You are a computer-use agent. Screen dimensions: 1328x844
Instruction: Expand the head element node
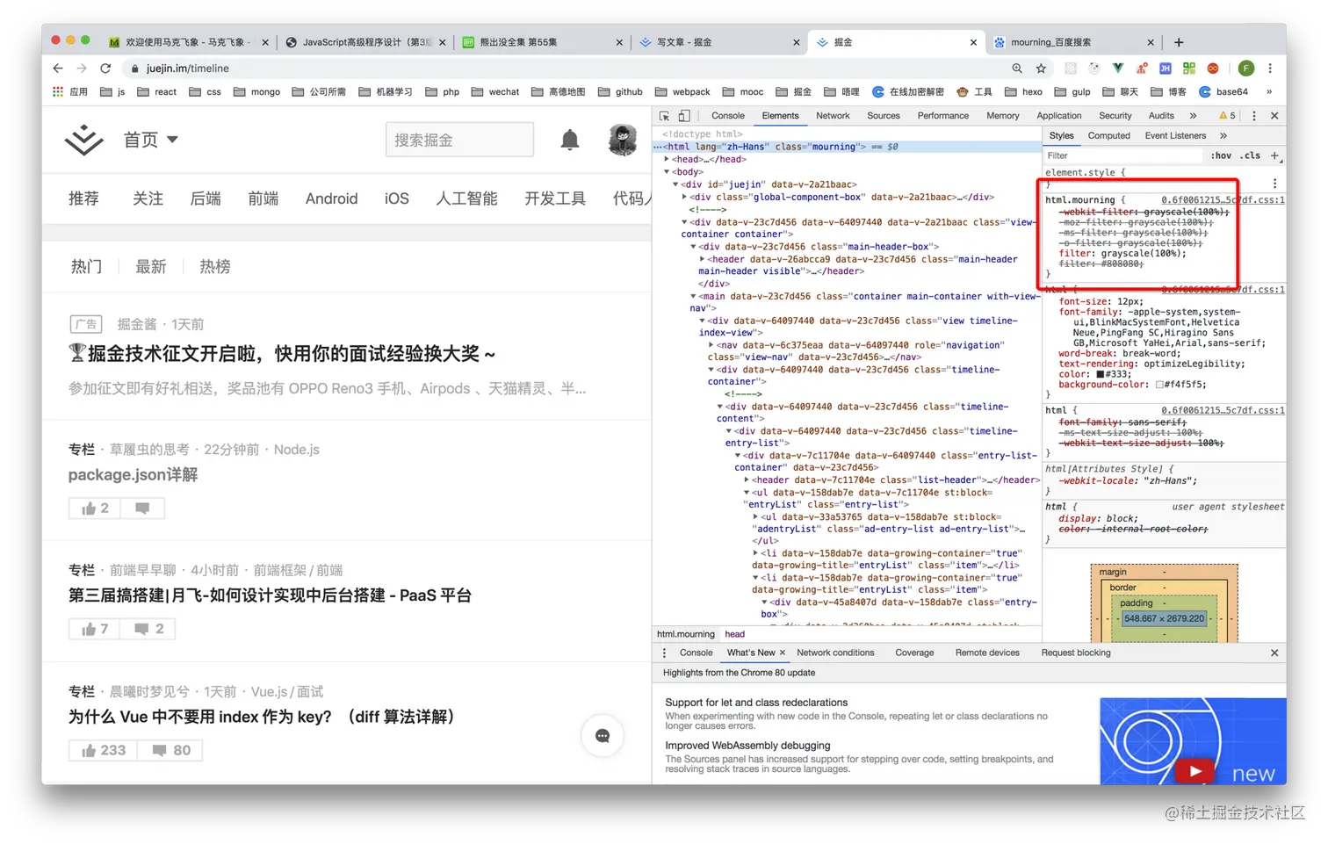click(667, 160)
